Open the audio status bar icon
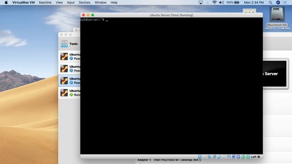This screenshot has height=164, width=292. tap(209, 157)
